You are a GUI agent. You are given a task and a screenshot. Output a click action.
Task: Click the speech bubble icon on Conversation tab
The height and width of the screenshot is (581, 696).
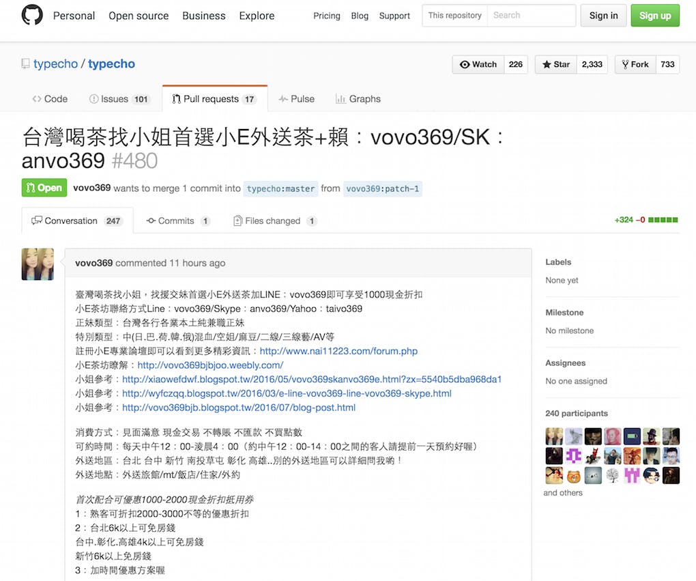point(38,220)
